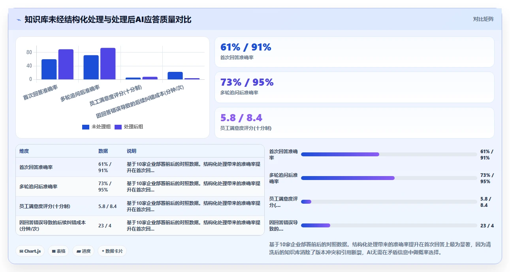Click the 对比矩阵 label in header
510x272 pixels.
click(483, 19)
